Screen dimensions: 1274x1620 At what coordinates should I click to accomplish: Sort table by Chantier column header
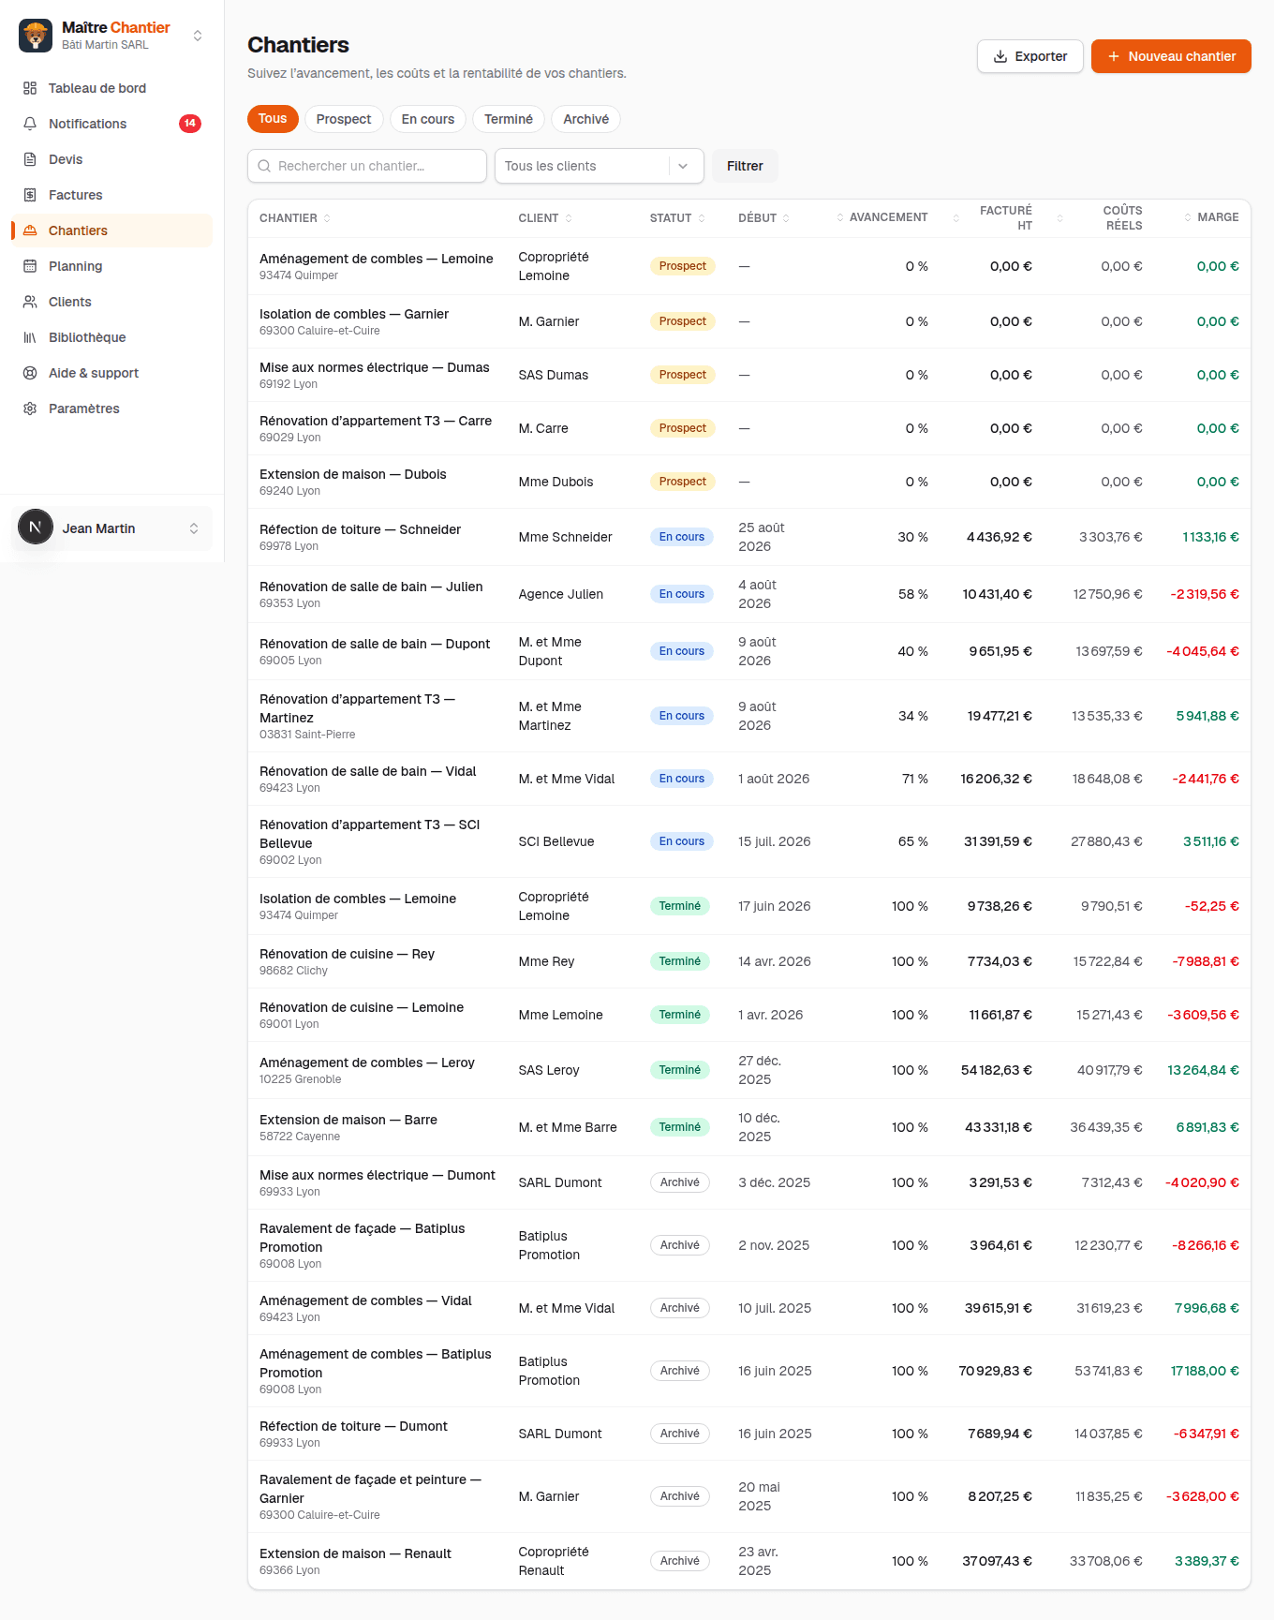click(x=294, y=218)
